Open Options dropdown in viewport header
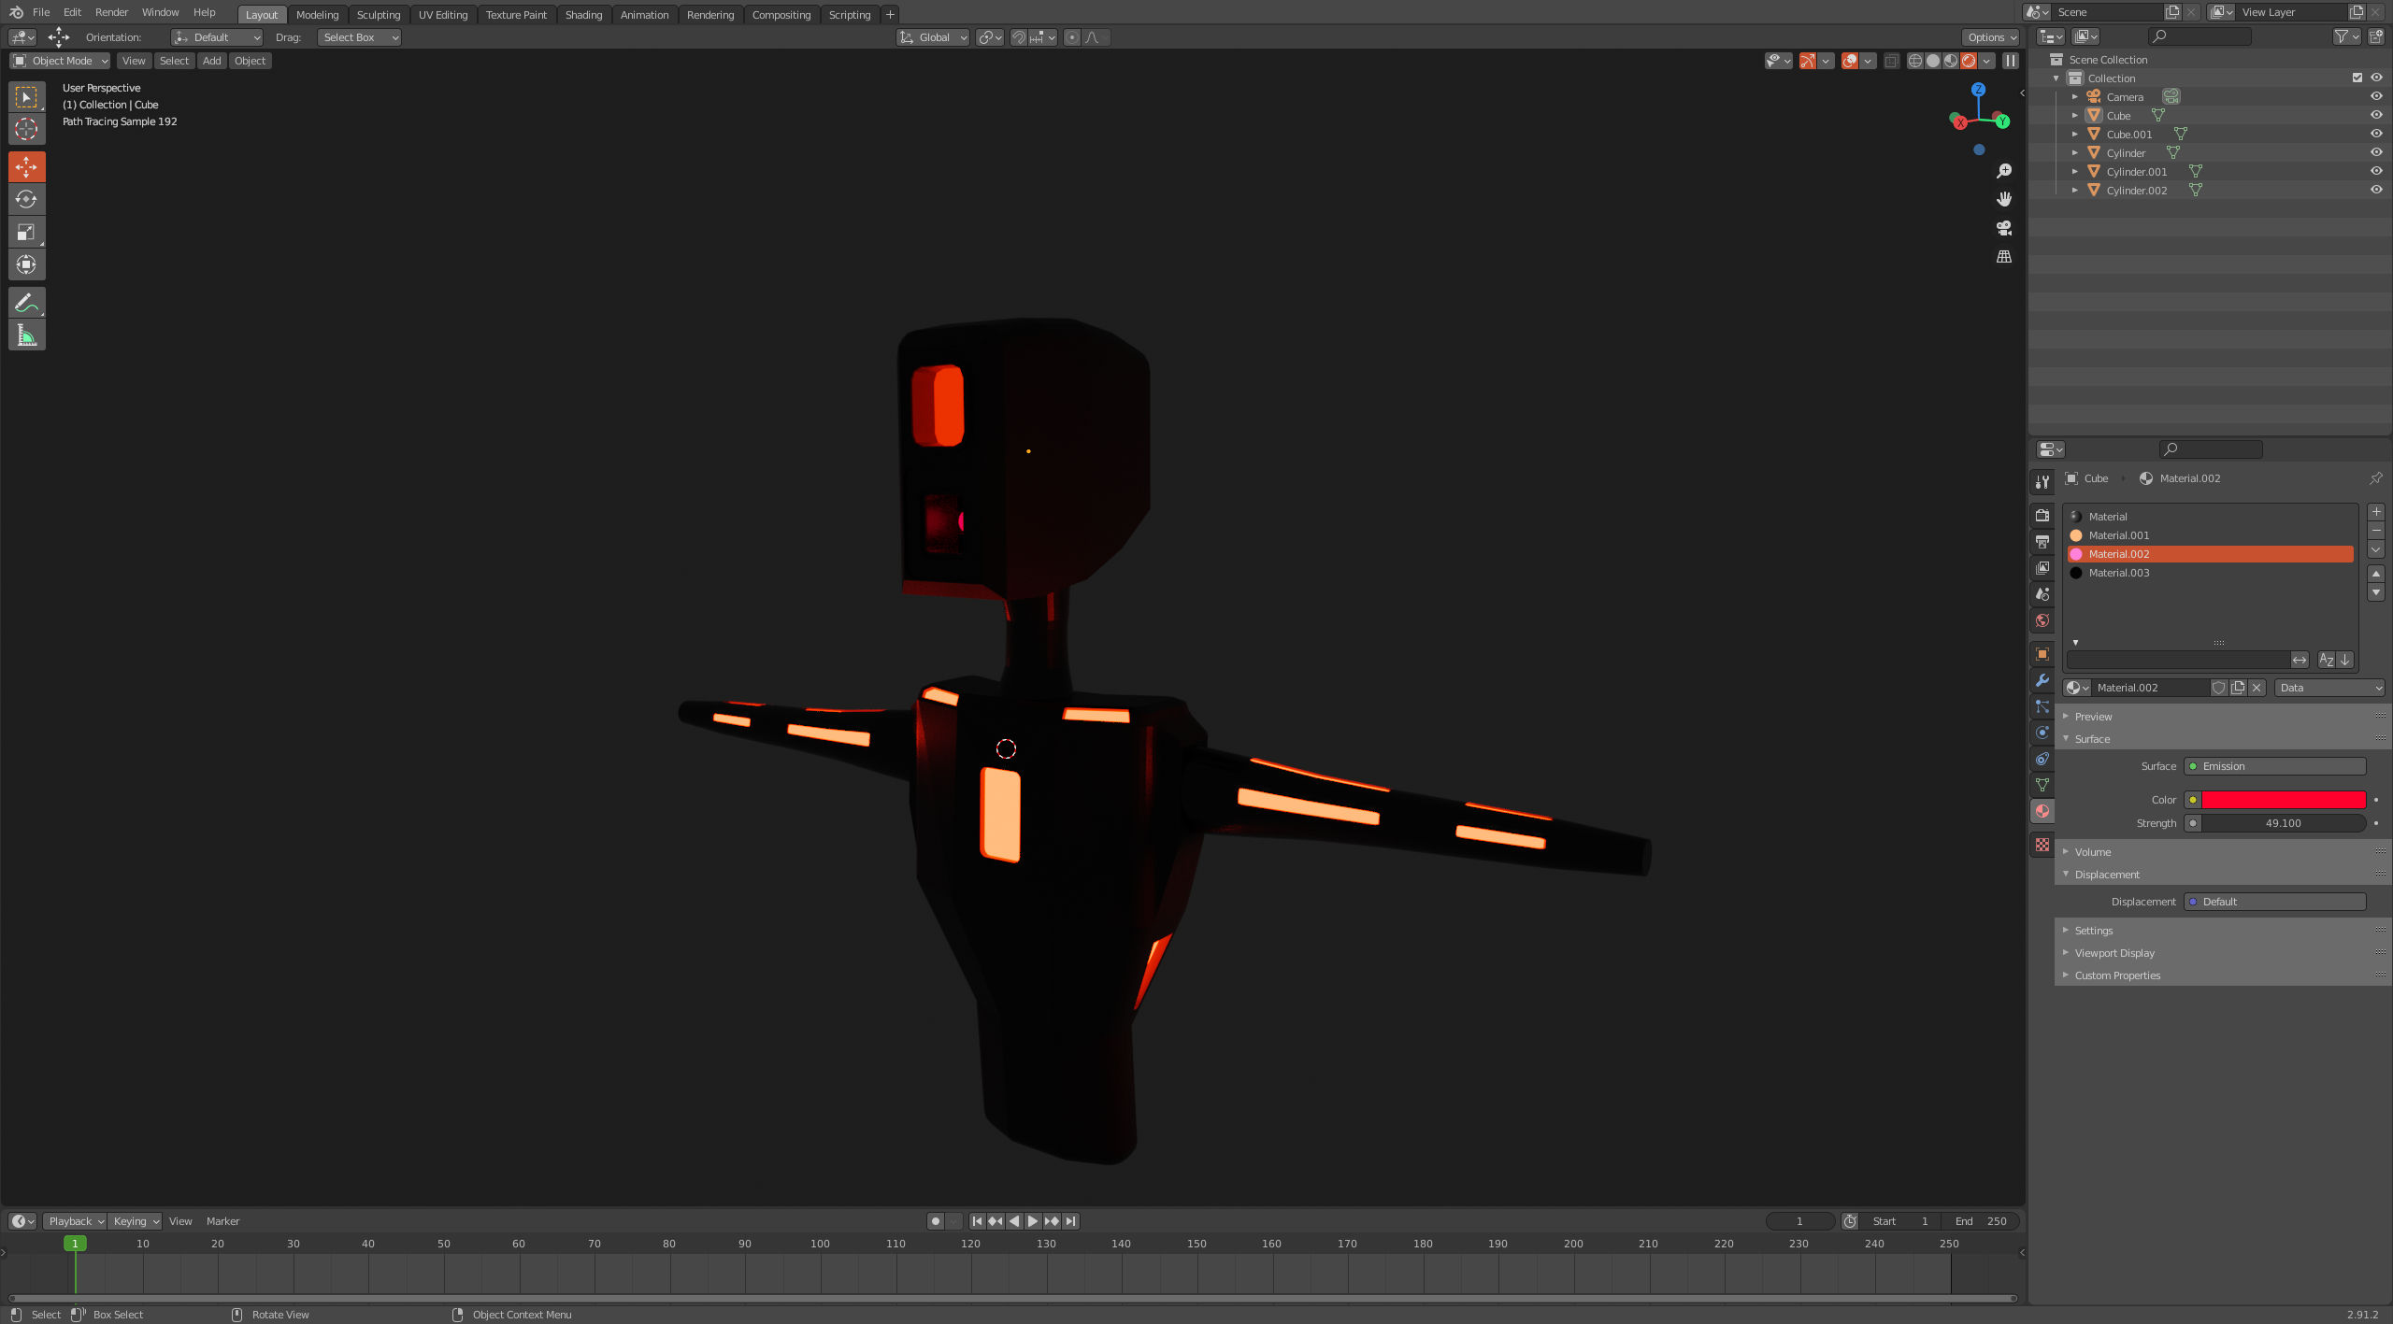 point(1991,37)
